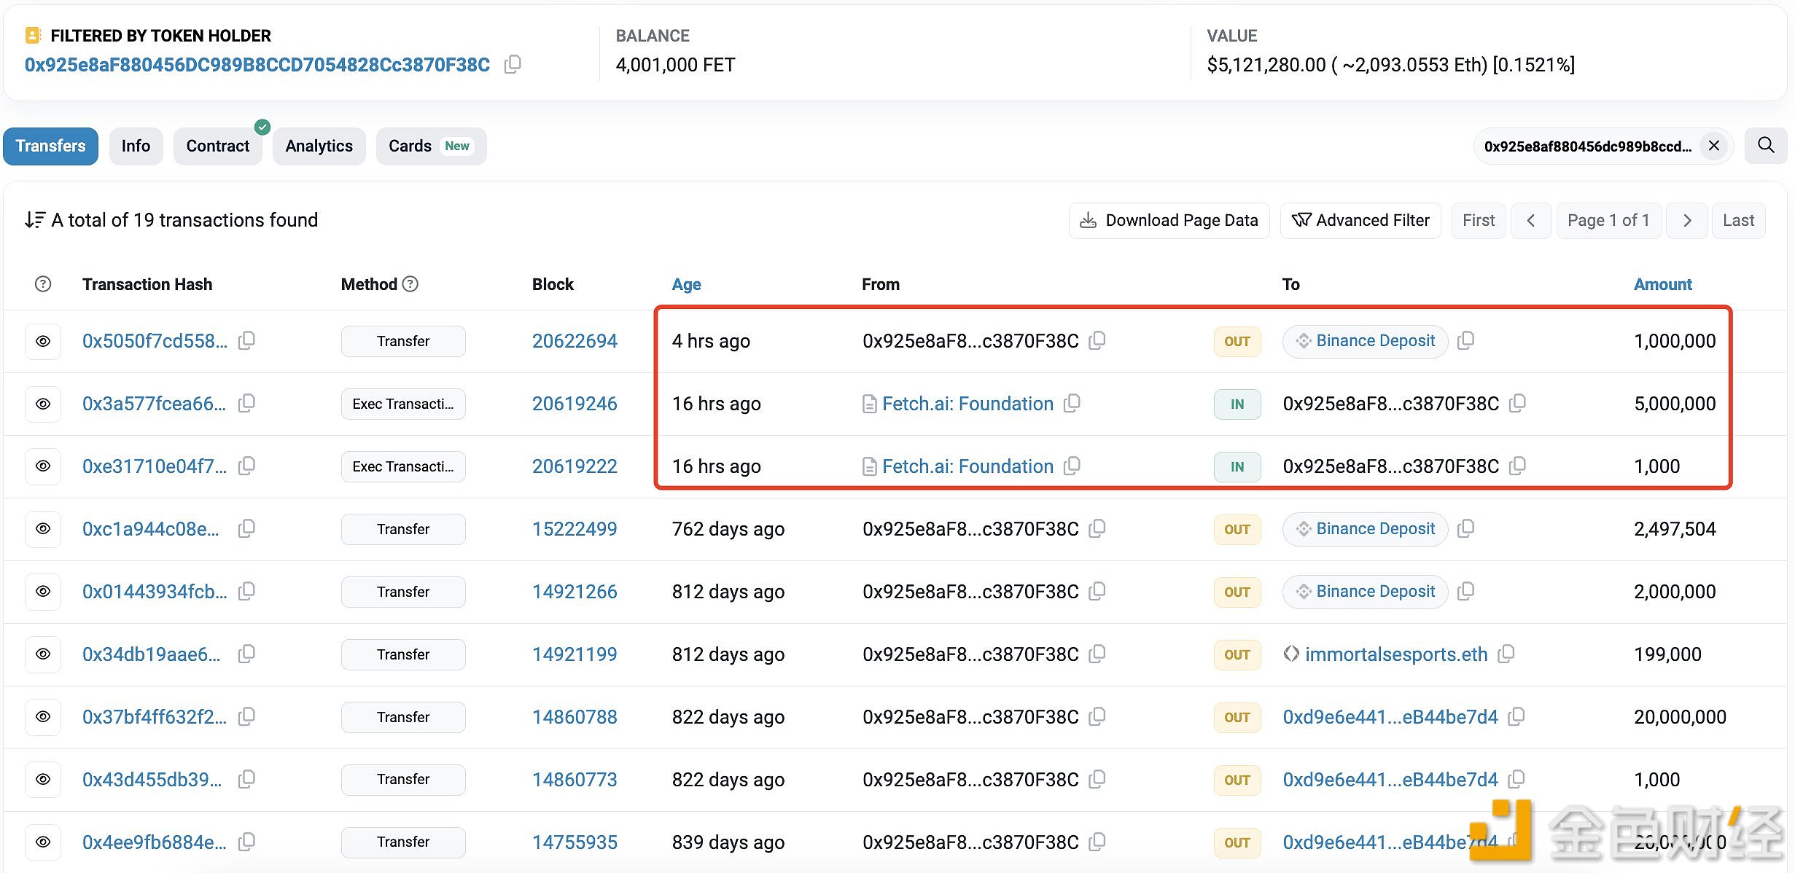Copy To address in the 5,000,000 row
The height and width of the screenshot is (873, 1795).
click(x=1517, y=403)
